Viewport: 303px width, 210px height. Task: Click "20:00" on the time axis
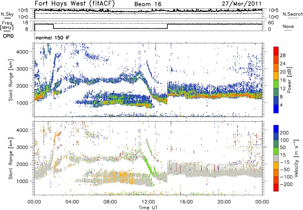pyautogui.click(x=224, y=202)
